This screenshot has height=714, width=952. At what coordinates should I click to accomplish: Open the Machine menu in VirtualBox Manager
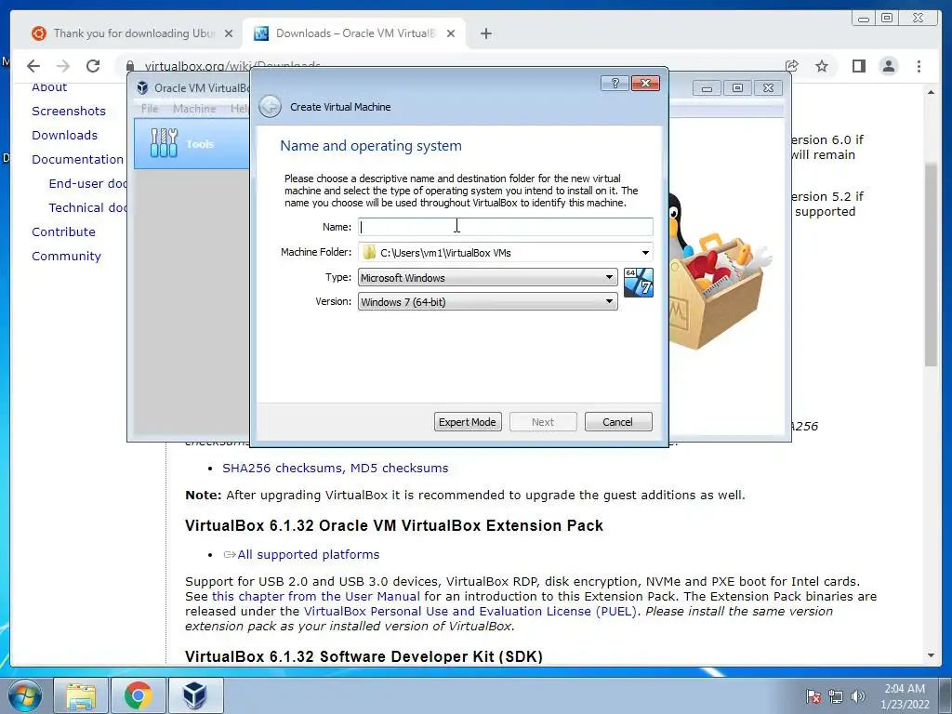194,109
